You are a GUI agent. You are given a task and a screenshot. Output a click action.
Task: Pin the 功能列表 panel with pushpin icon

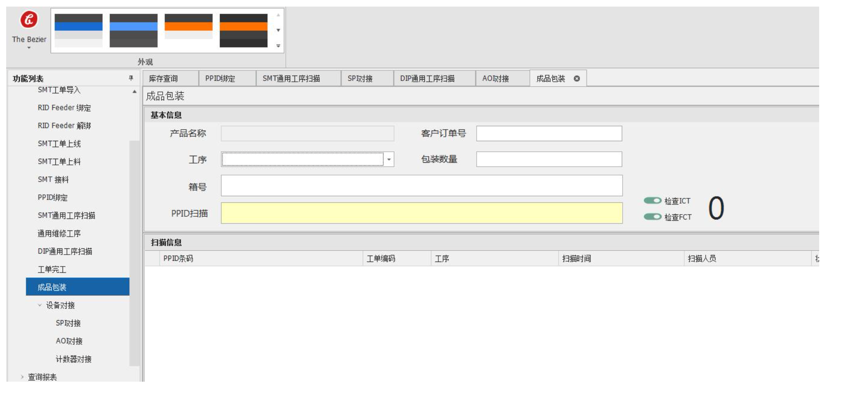click(x=131, y=78)
